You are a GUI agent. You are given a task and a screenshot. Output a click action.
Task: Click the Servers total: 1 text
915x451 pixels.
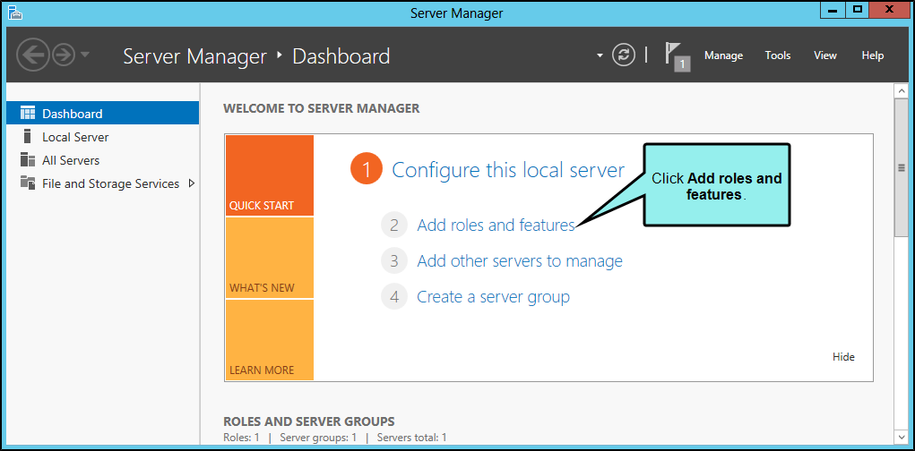pos(412,437)
